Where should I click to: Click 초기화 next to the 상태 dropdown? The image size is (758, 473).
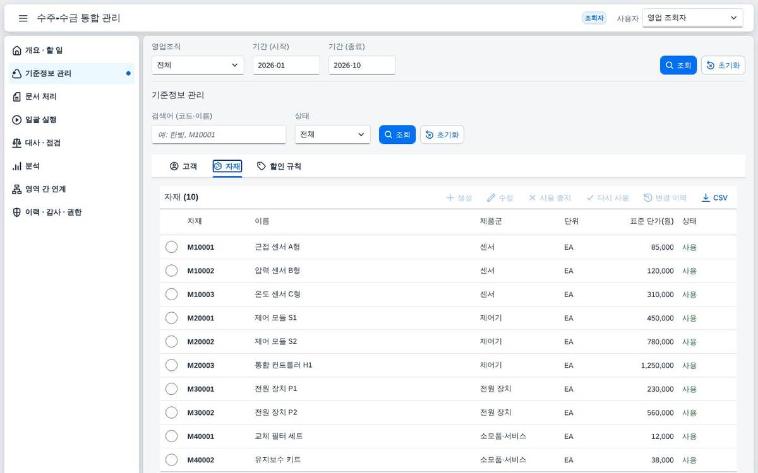click(442, 134)
